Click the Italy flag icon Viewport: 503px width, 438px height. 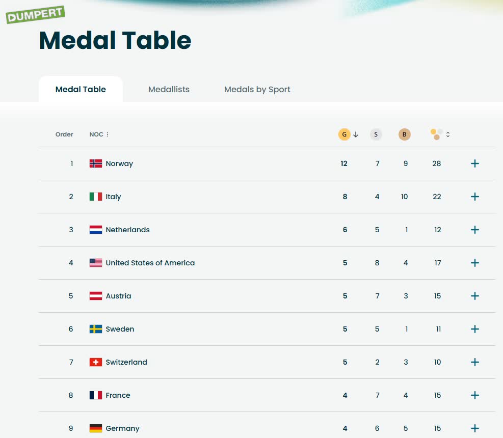[96, 197]
